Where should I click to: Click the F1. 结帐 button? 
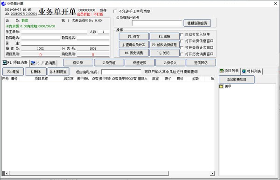pyautogui.click(x=164, y=36)
